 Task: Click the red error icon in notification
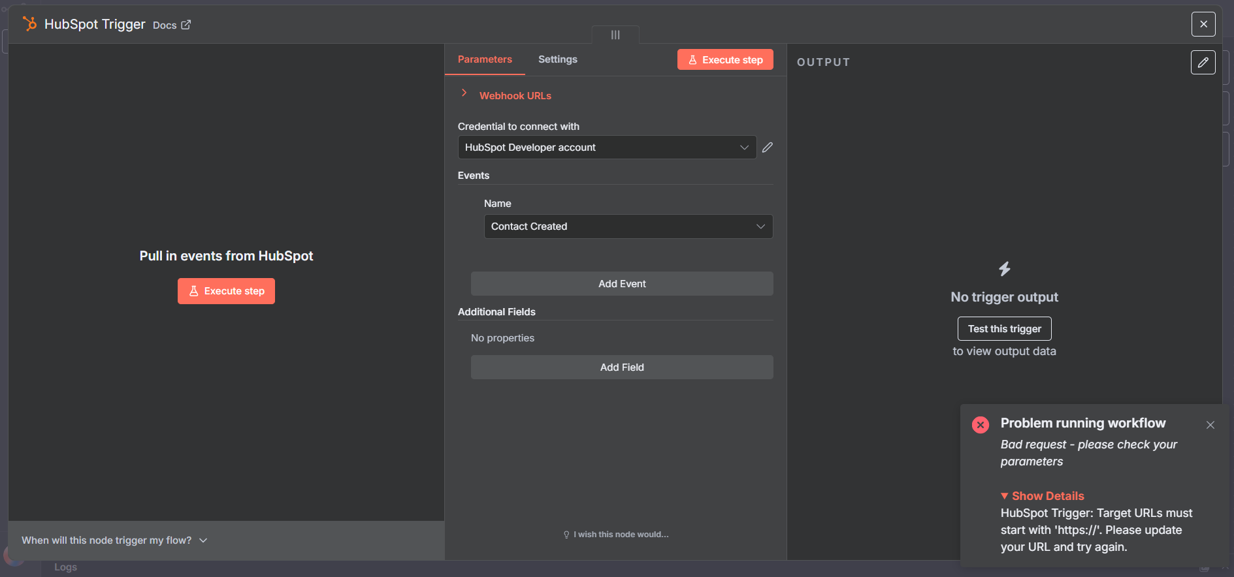(980, 425)
